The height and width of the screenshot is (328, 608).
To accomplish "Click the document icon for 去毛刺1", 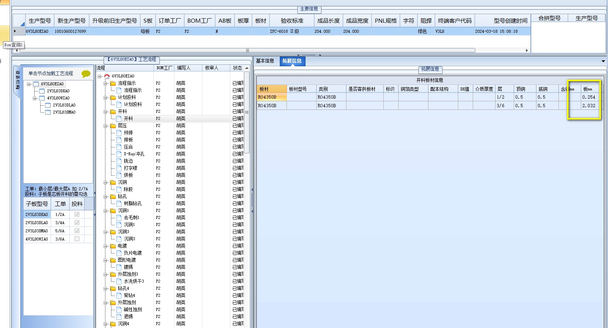I will tap(119, 217).
